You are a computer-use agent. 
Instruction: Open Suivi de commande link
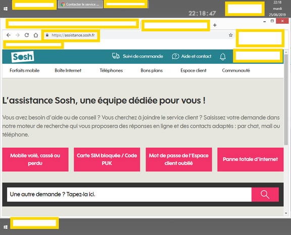coord(143,56)
